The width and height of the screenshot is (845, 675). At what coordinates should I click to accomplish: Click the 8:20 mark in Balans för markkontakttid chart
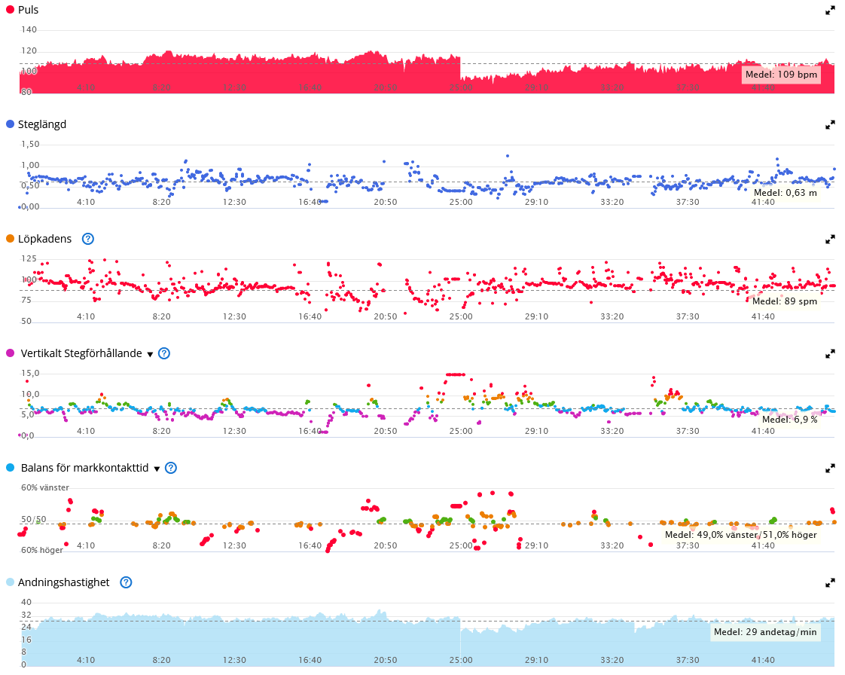click(161, 545)
